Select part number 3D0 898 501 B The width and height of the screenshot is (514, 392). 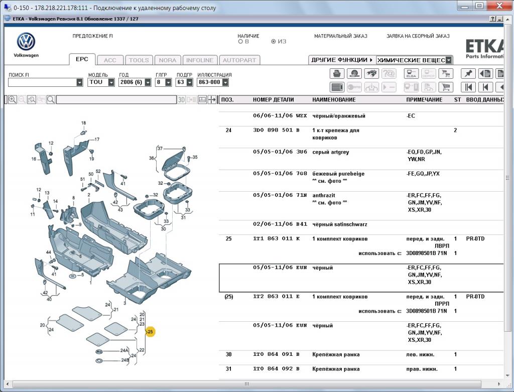coord(277,130)
